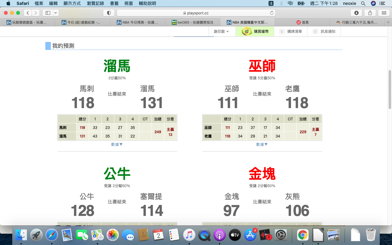Click the 公牛 green prediction heading
392x245 pixels.
click(x=117, y=174)
